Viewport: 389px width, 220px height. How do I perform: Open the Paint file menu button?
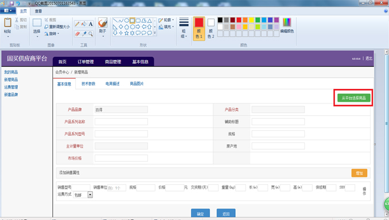point(7,11)
